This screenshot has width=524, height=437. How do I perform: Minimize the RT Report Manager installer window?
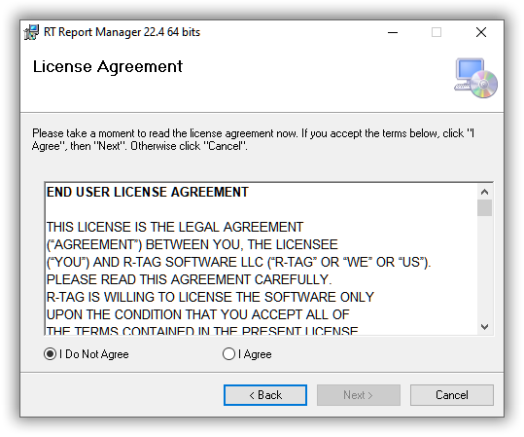393,32
